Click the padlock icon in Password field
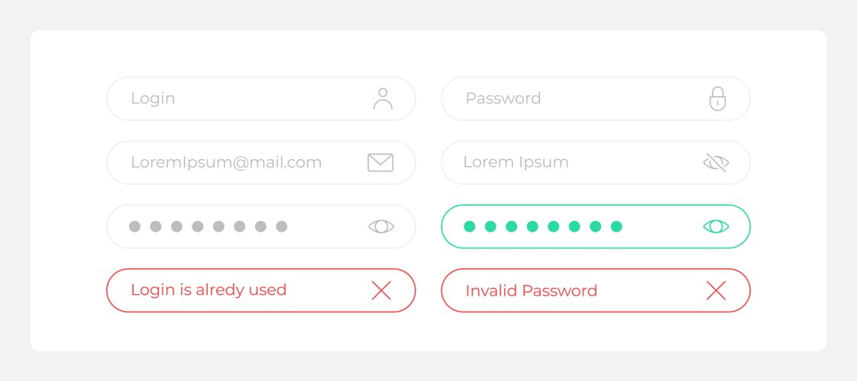 [717, 98]
